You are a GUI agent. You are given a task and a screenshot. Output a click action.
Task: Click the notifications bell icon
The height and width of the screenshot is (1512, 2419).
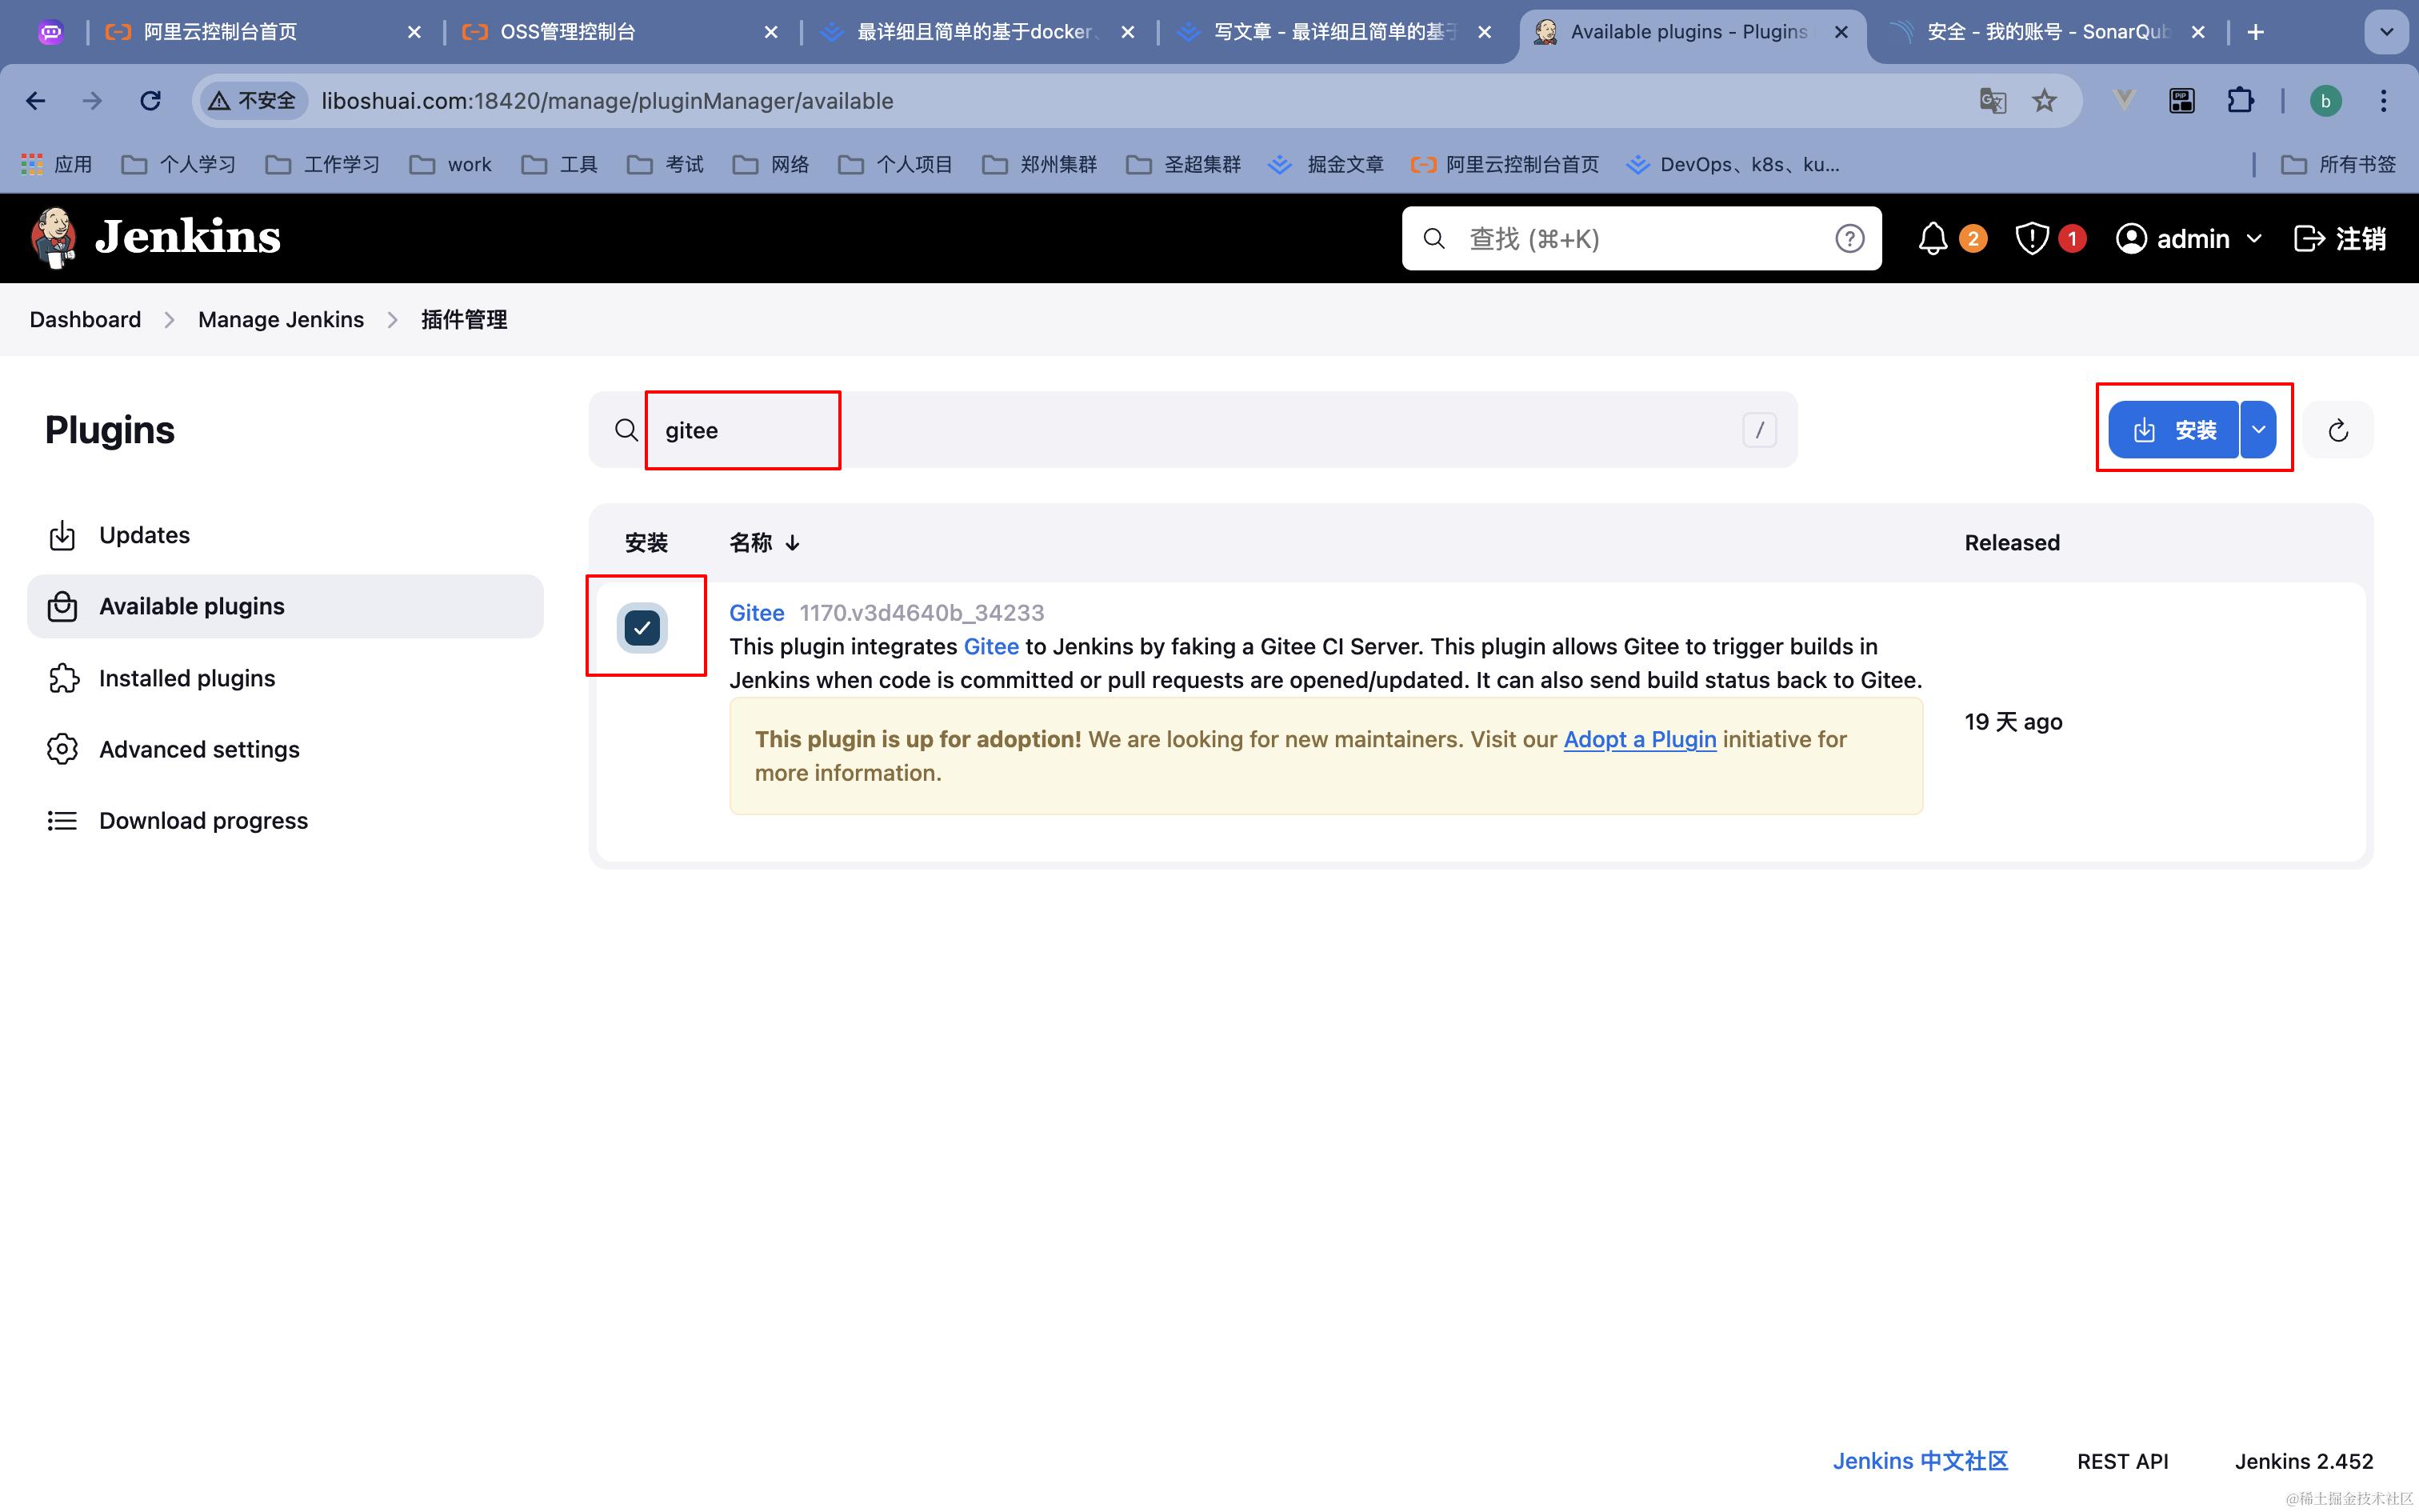(x=1932, y=238)
